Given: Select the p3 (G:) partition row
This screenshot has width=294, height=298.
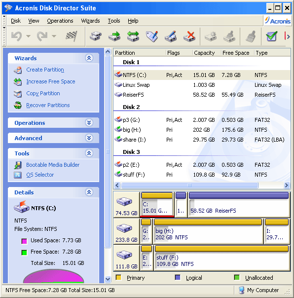Looking at the screenshot, I should (x=202, y=120).
